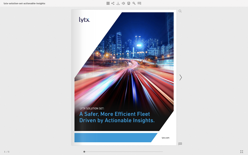Image resolution: width=248 pixels, height=155 pixels.
Task: Activate the zoom-in magnifier tool
Action: click(134, 3)
